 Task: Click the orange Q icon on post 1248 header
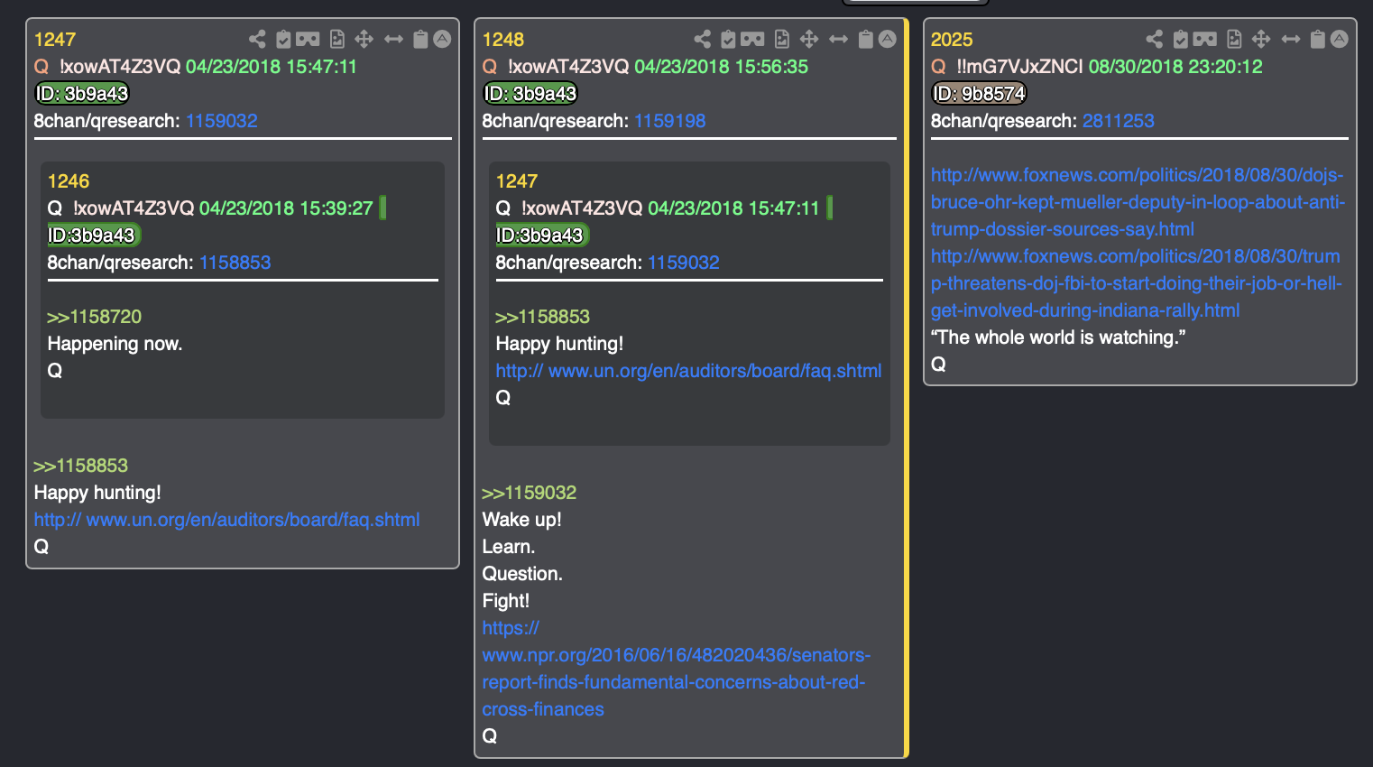[490, 67]
